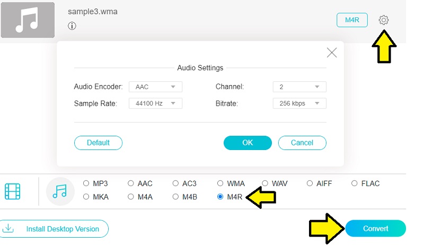The width and height of the screenshot is (424, 252).
Task: Click the info icon under sample3.wma
Action: pos(72,26)
